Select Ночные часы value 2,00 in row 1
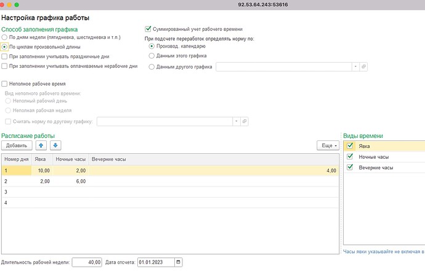Screen dimensions: 425x274 click(x=70, y=171)
